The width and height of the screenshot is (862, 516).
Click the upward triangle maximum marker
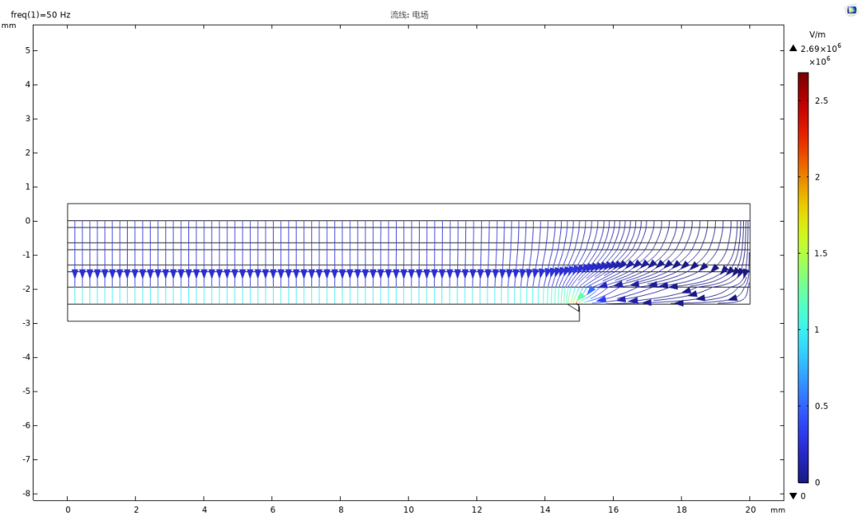pyautogui.click(x=793, y=49)
